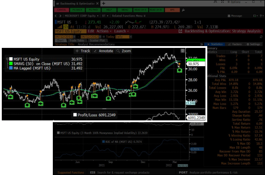Click the yellow gauge icon before At 11:35
Viewport: 265px width, 175px height.
(65, 27)
